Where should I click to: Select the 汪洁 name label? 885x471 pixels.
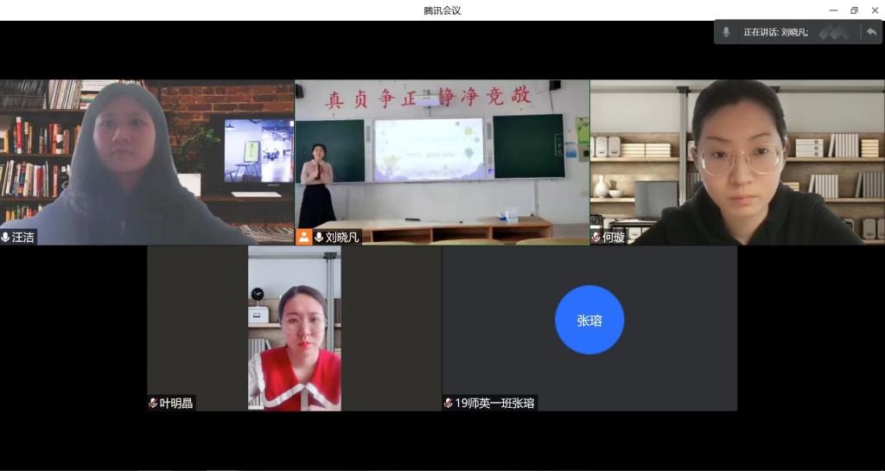point(23,237)
